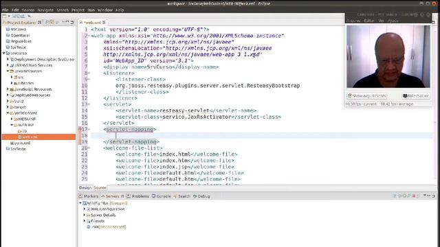The height and width of the screenshot is (247, 440).
Task: Open the Run menu
Action: [x=91, y=10]
